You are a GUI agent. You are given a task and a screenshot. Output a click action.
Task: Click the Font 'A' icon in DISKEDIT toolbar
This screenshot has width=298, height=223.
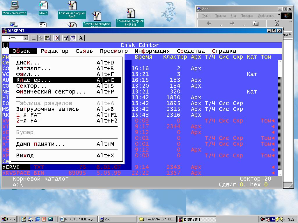coord(81,38)
